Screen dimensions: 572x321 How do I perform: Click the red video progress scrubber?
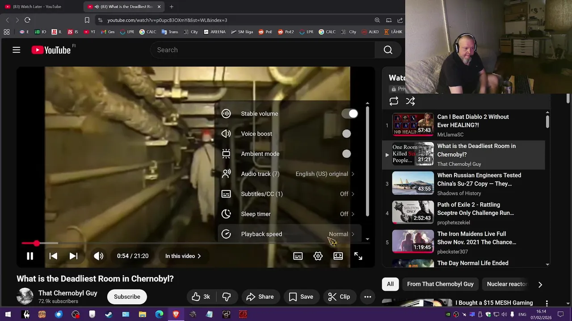(37, 243)
